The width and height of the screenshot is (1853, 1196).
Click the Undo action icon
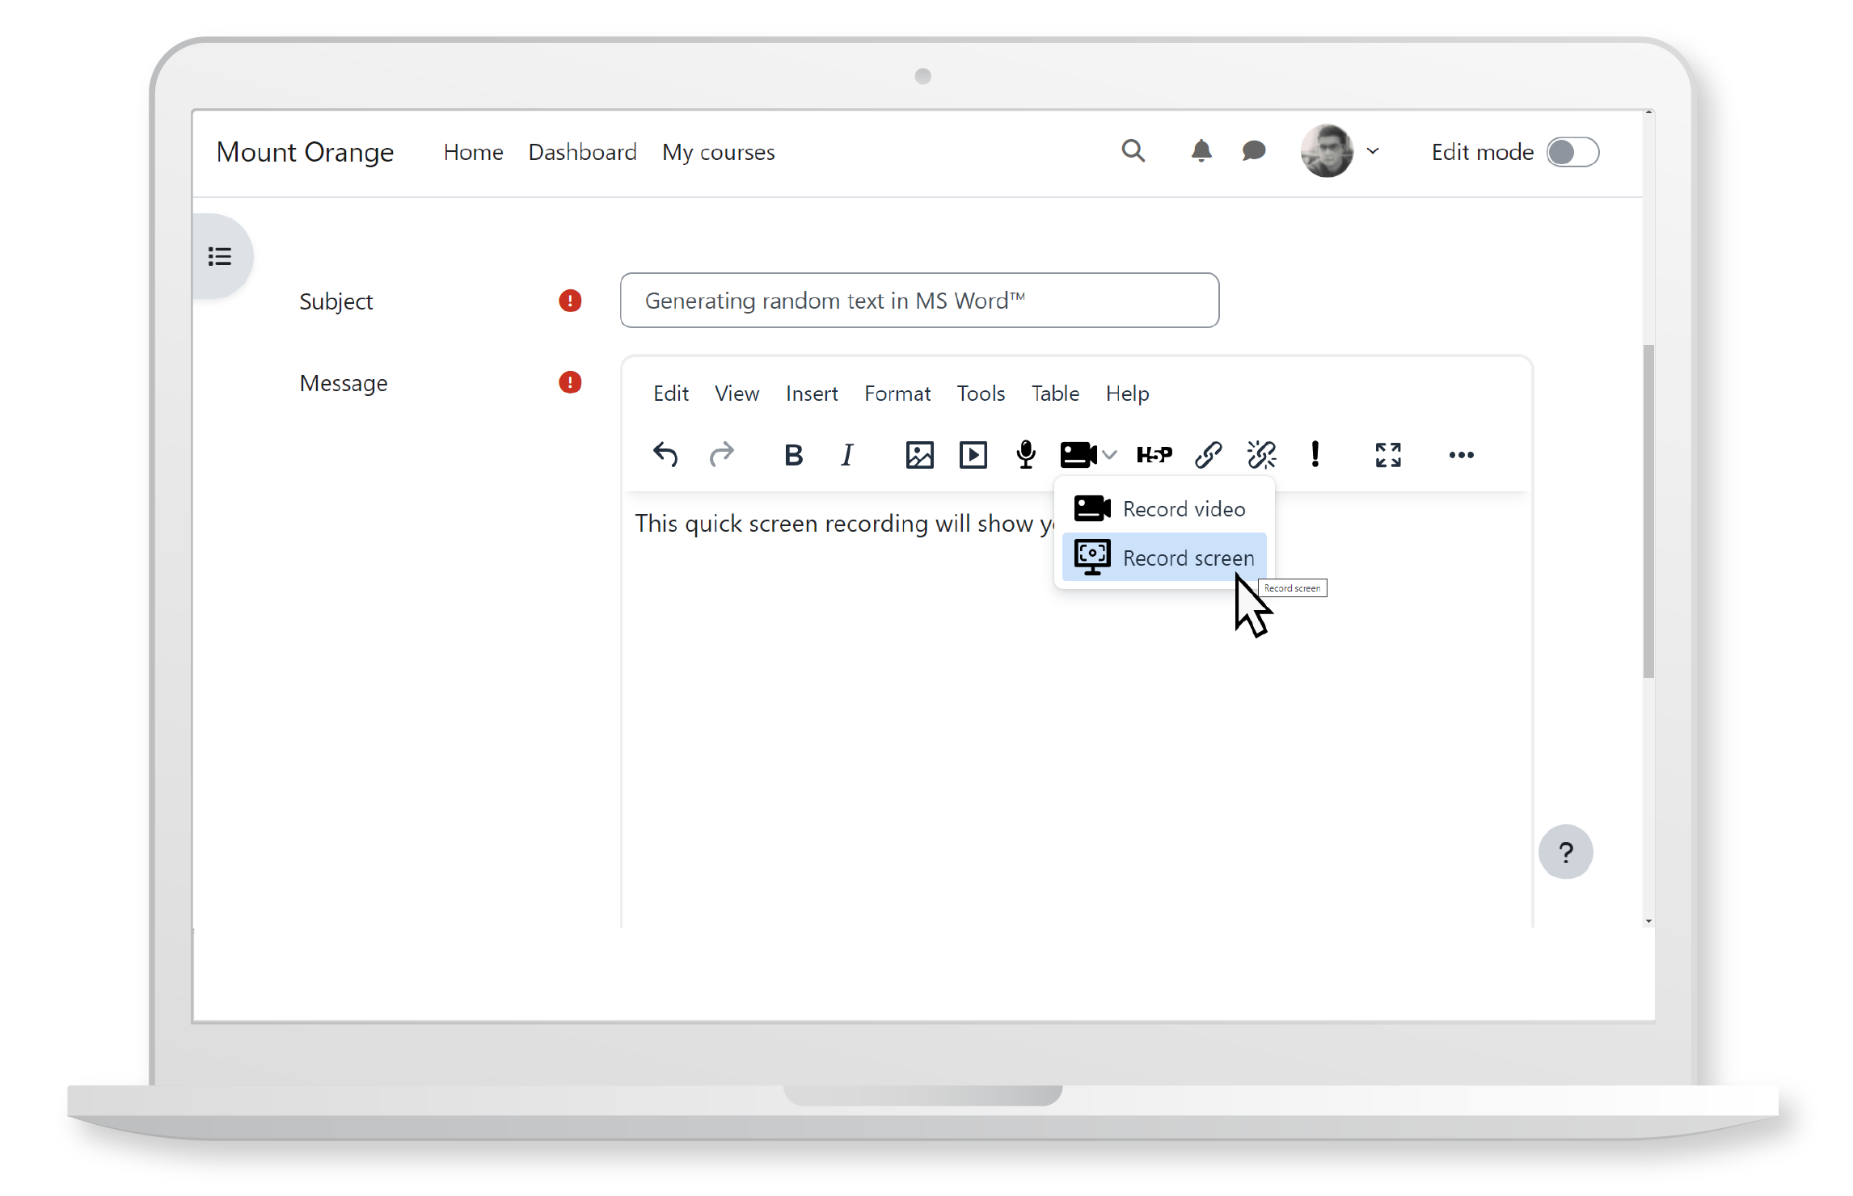tap(666, 453)
